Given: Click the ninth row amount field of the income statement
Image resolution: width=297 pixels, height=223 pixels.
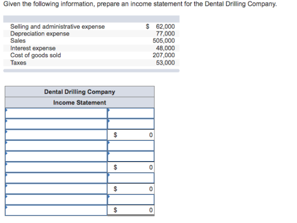Looking at the screenshot, I should click(131, 199).
